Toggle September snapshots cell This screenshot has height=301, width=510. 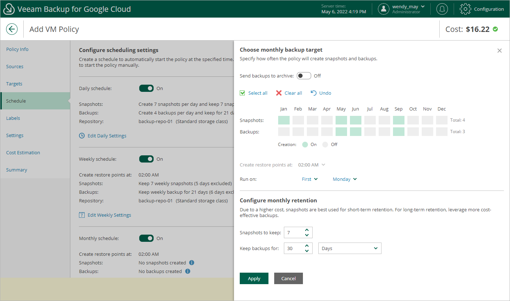pos(399,120)
